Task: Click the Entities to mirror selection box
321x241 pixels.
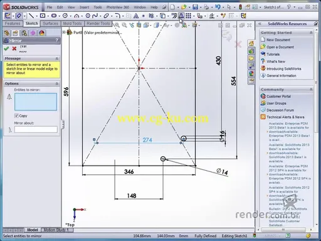Action: coord(36,102)
